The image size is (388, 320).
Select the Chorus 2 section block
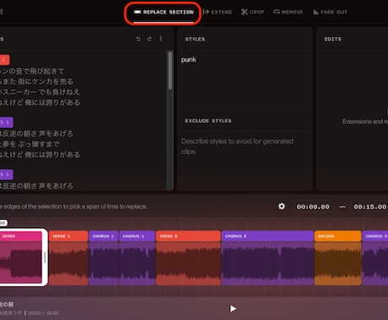click(267, 258)
